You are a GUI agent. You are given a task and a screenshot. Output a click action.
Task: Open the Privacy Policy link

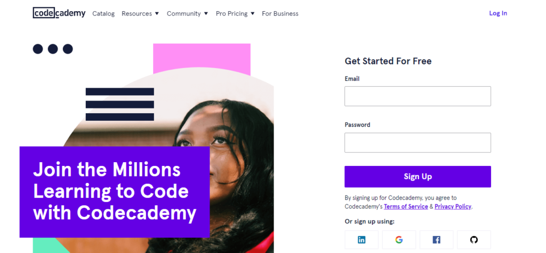coord(453,207)
